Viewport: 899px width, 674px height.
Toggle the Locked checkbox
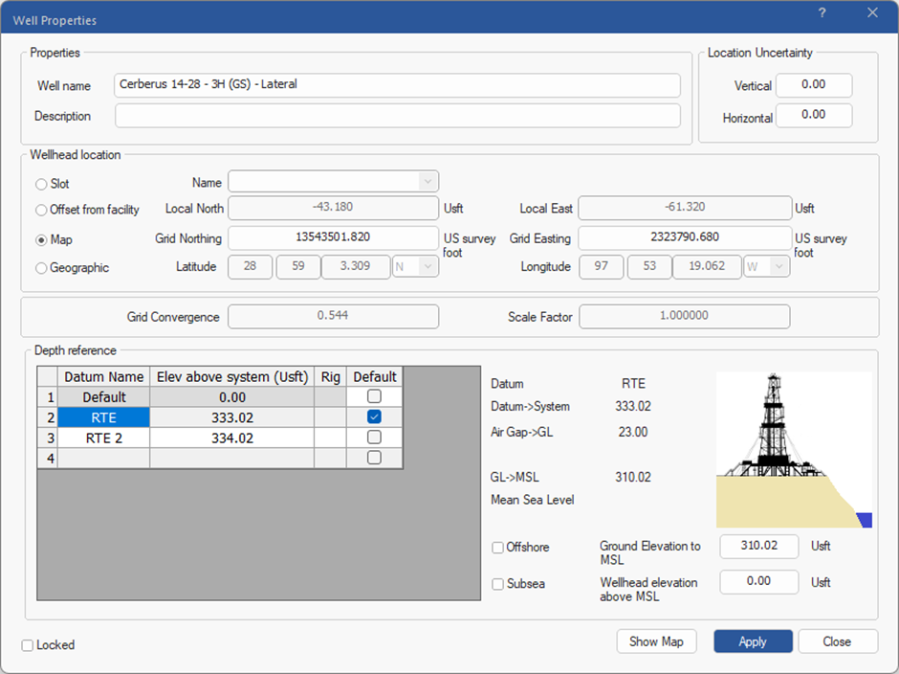pos(28,645)
